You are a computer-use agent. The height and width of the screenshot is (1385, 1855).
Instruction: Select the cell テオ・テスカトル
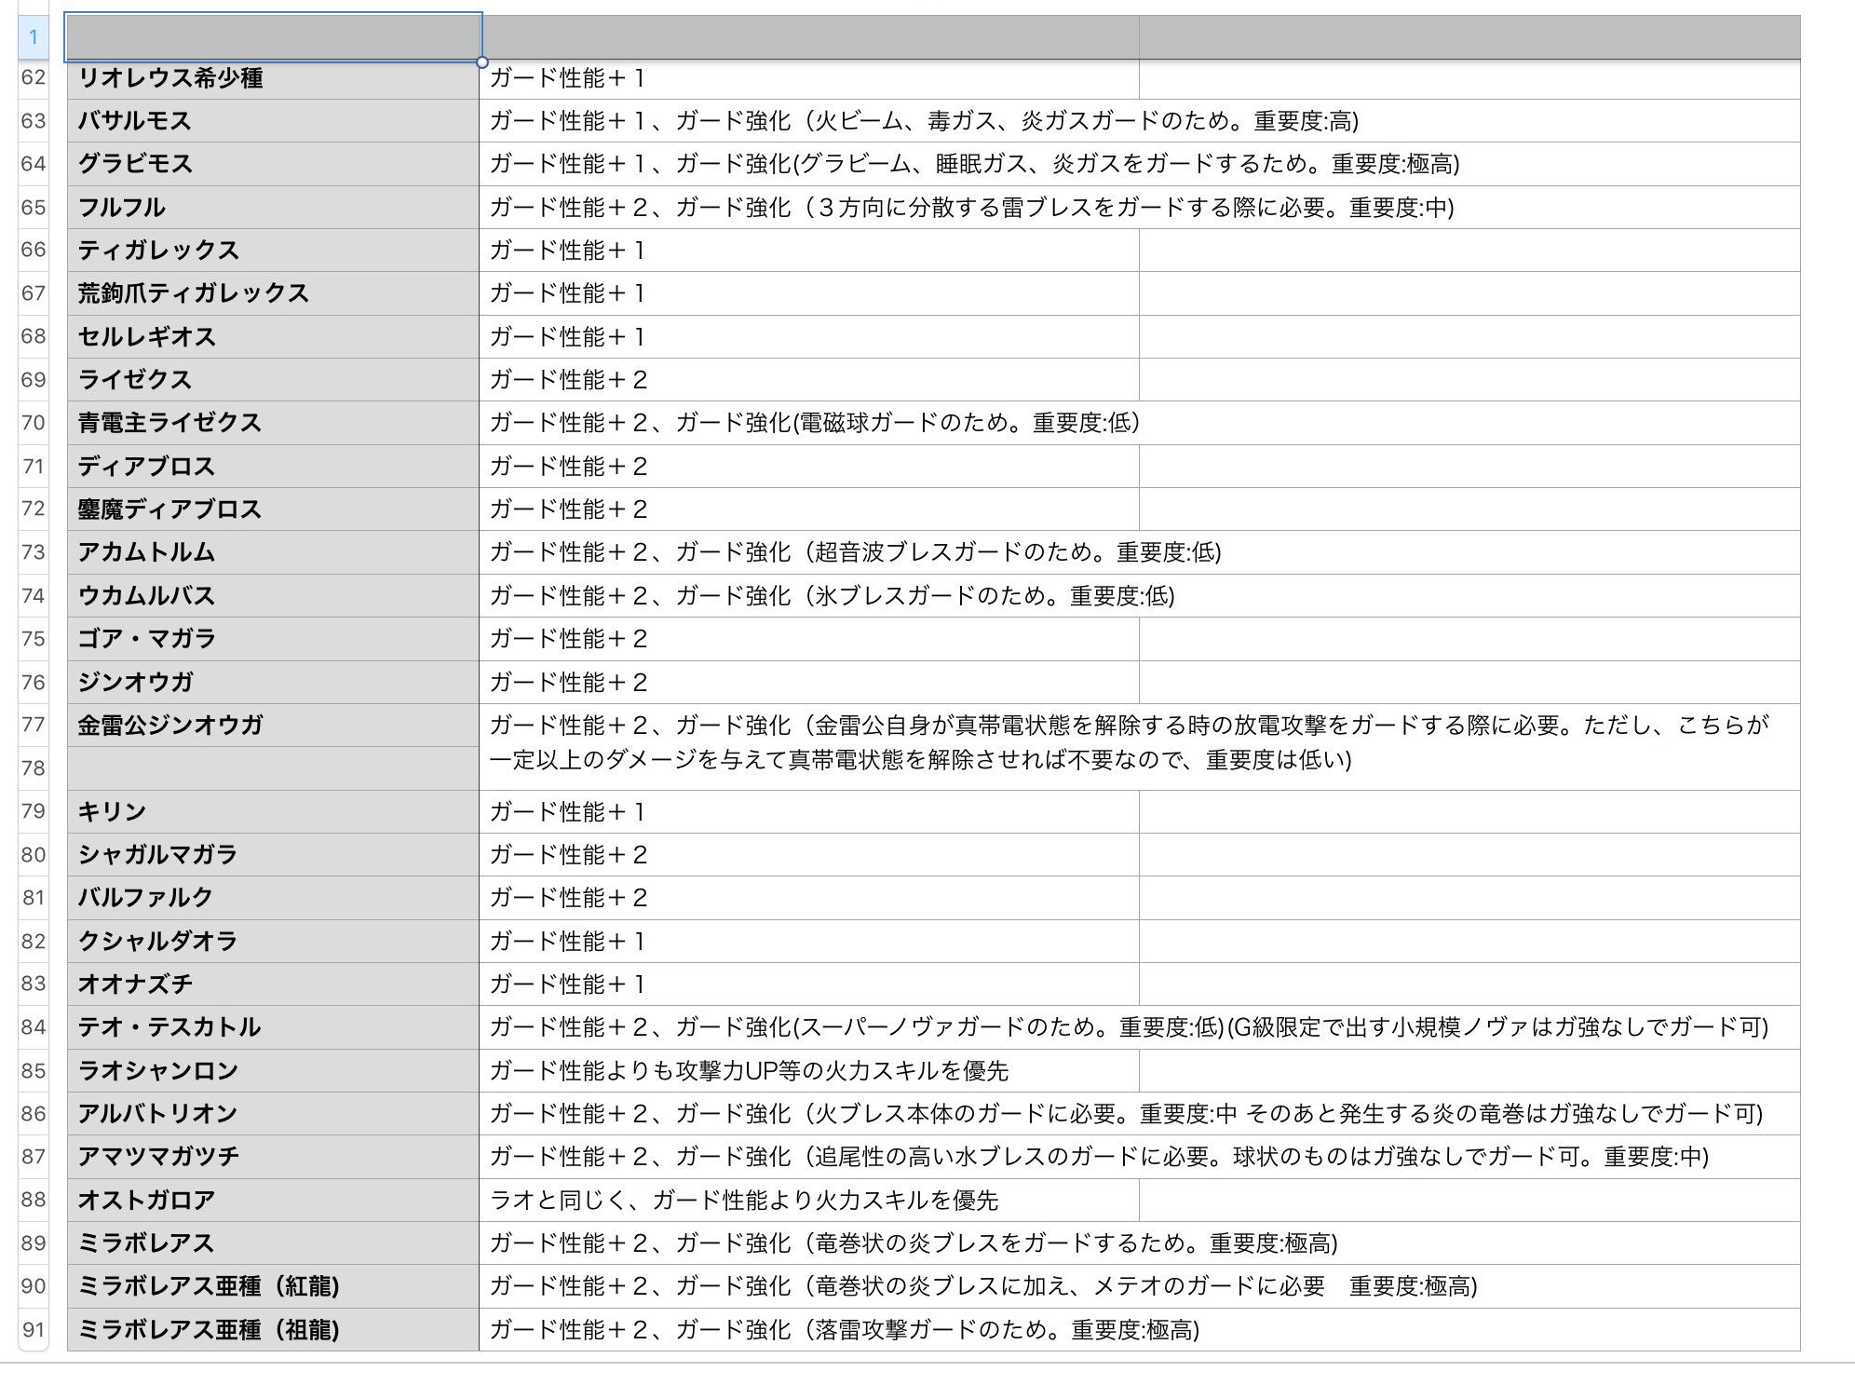tap(273, 1027)
